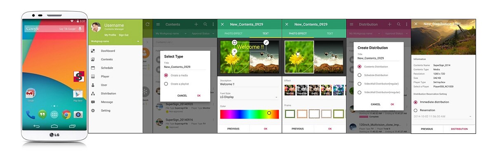This screenshot has height=156, width=495.
Task: Tap the microphone icon in Google search bar
Action: (x=80, y=29)
